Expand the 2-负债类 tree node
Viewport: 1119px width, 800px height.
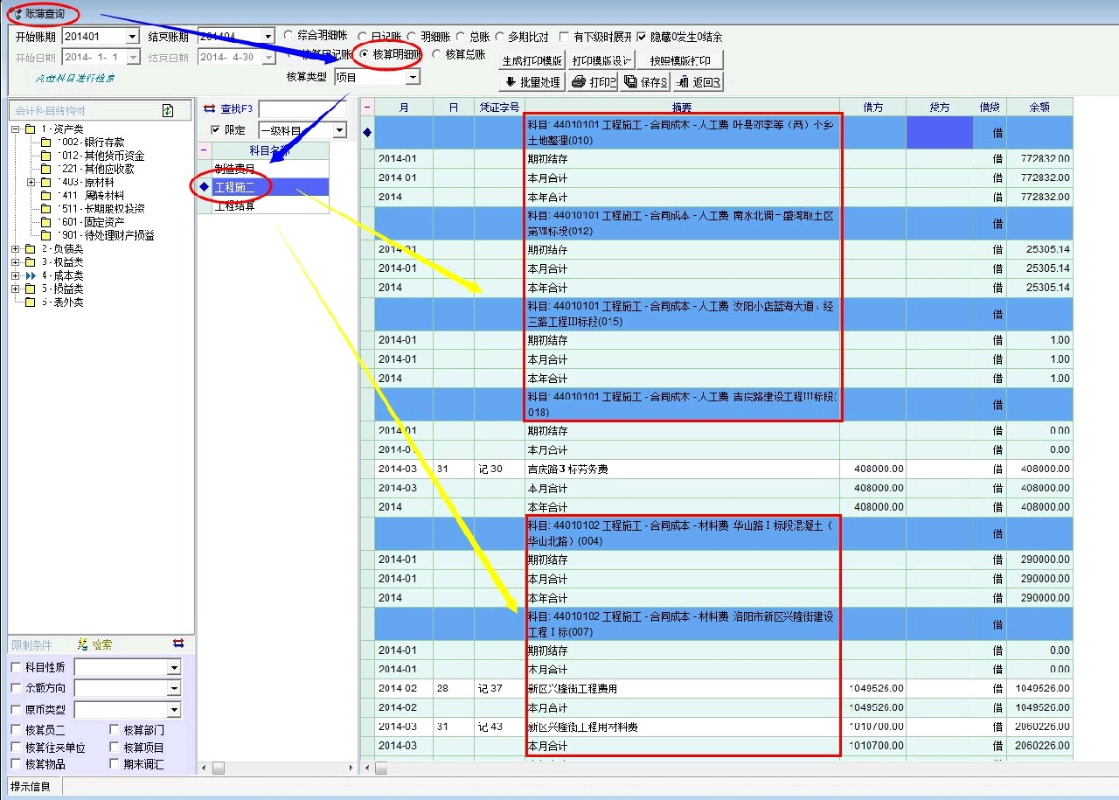coord(16,249)
